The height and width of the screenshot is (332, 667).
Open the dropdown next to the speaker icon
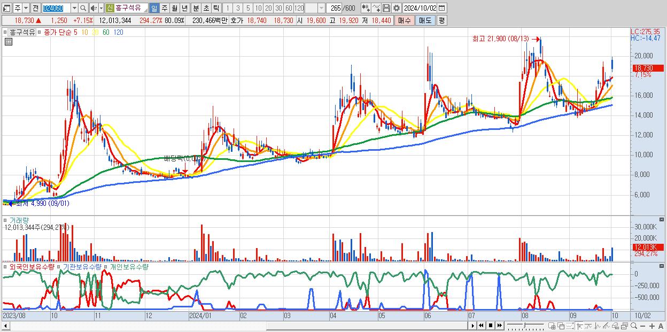(x=101, y=8)
